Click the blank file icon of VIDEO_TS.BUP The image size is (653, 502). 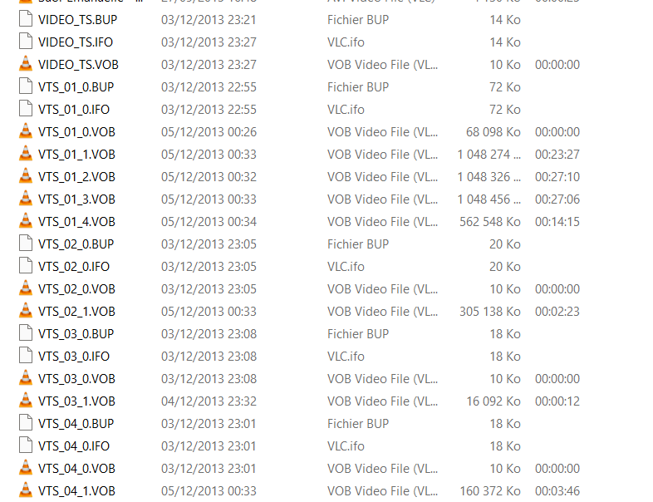click(x=26, y=20)
